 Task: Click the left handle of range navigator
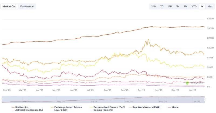click(x=2, y=99)
